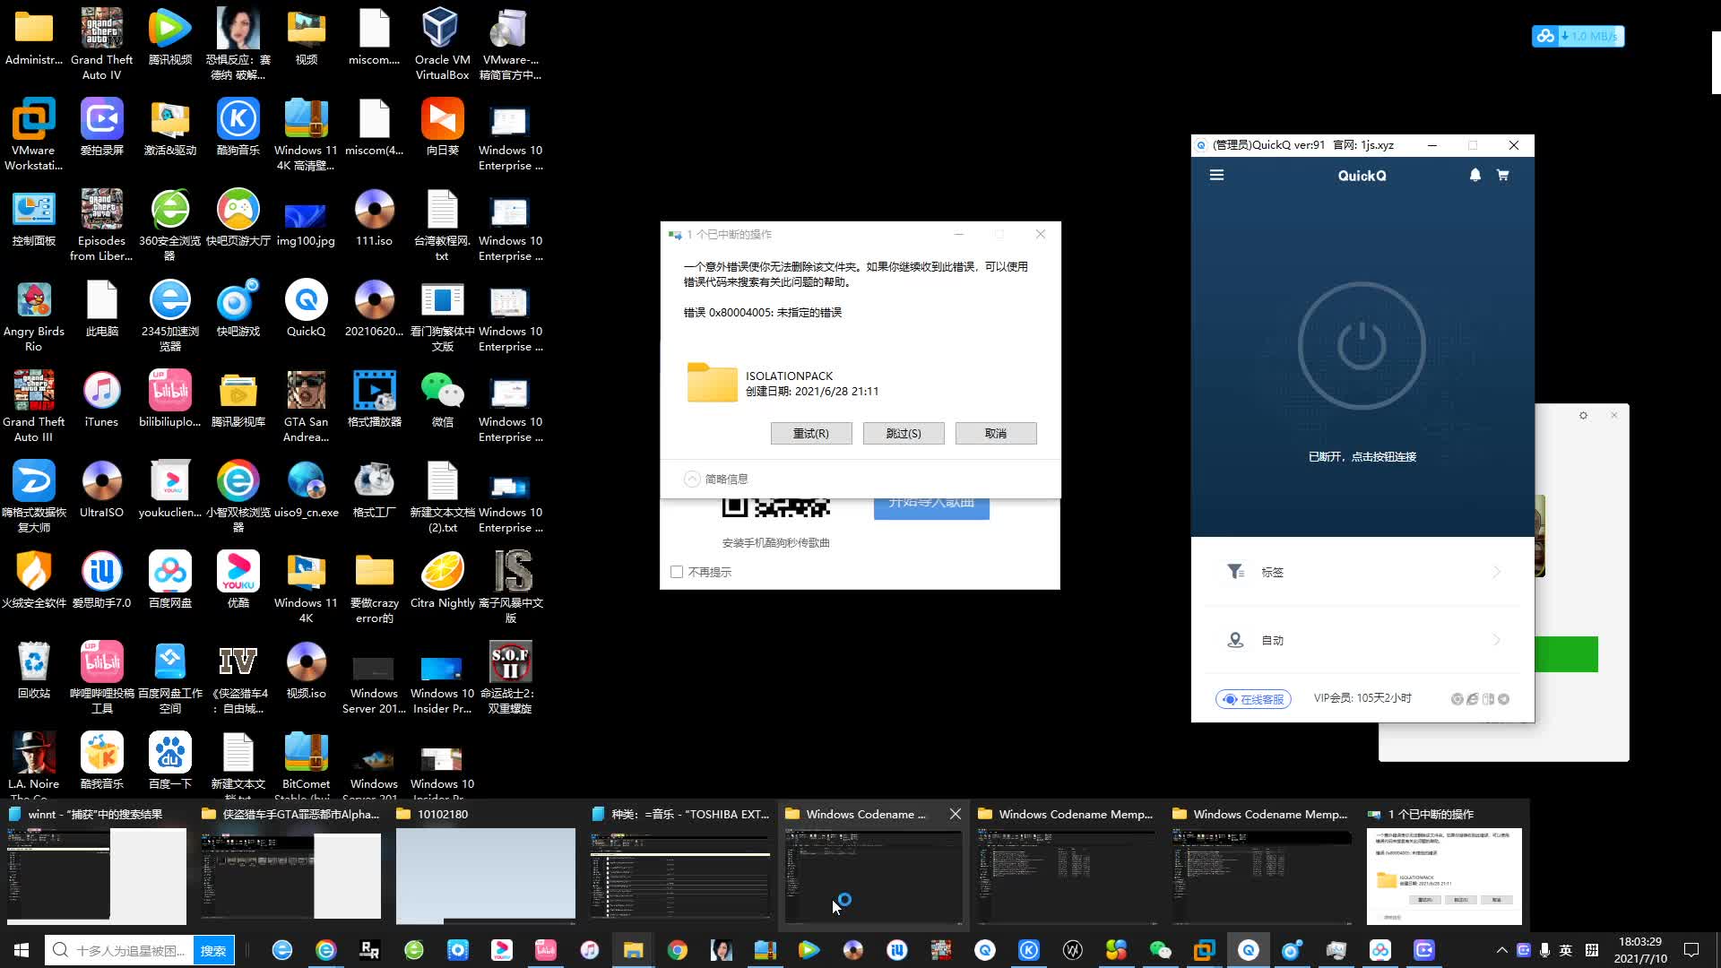This screenshot has height=968, width=1721.
Task: Click the 跳过(S) button
Action: [x=903, y=433]
